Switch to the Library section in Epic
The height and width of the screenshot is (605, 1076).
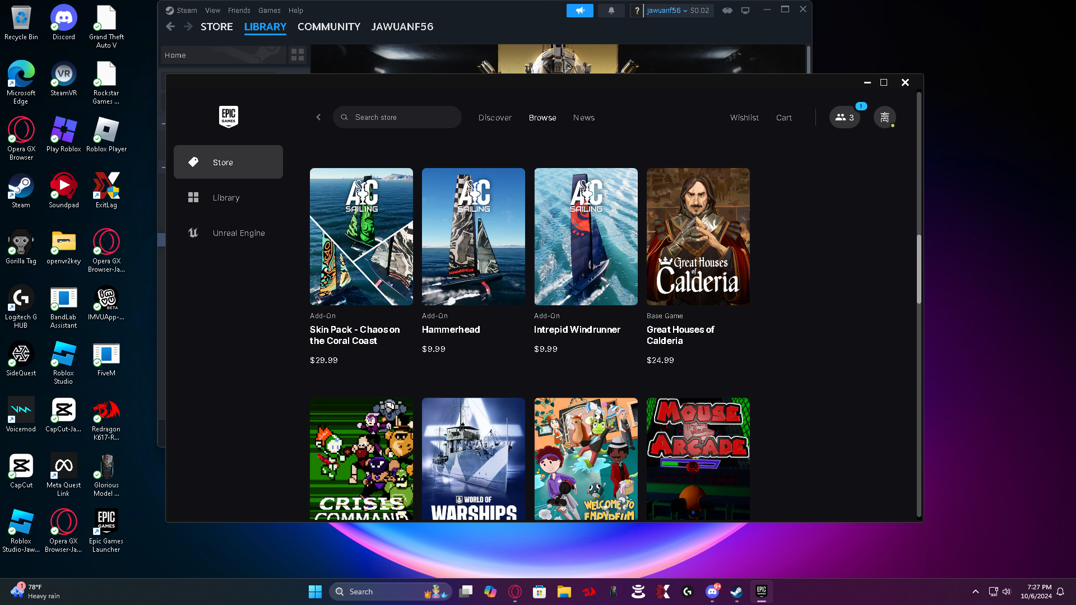[226, 198]
